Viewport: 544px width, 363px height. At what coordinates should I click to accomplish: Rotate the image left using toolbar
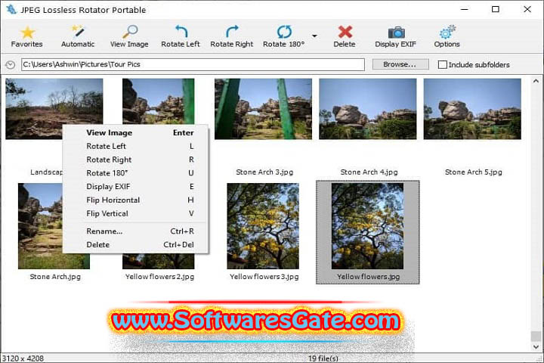pyautogui.click(x=181, y=32)
